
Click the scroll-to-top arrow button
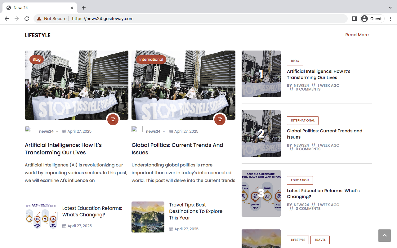[x=385, y=236]
